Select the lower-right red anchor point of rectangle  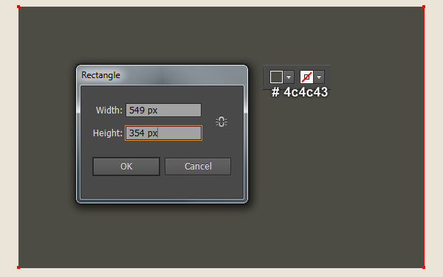[424, 267]
